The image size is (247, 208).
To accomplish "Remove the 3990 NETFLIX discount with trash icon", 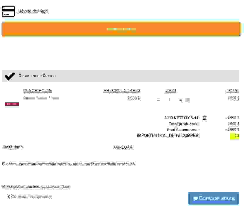I will pos(204,118).
